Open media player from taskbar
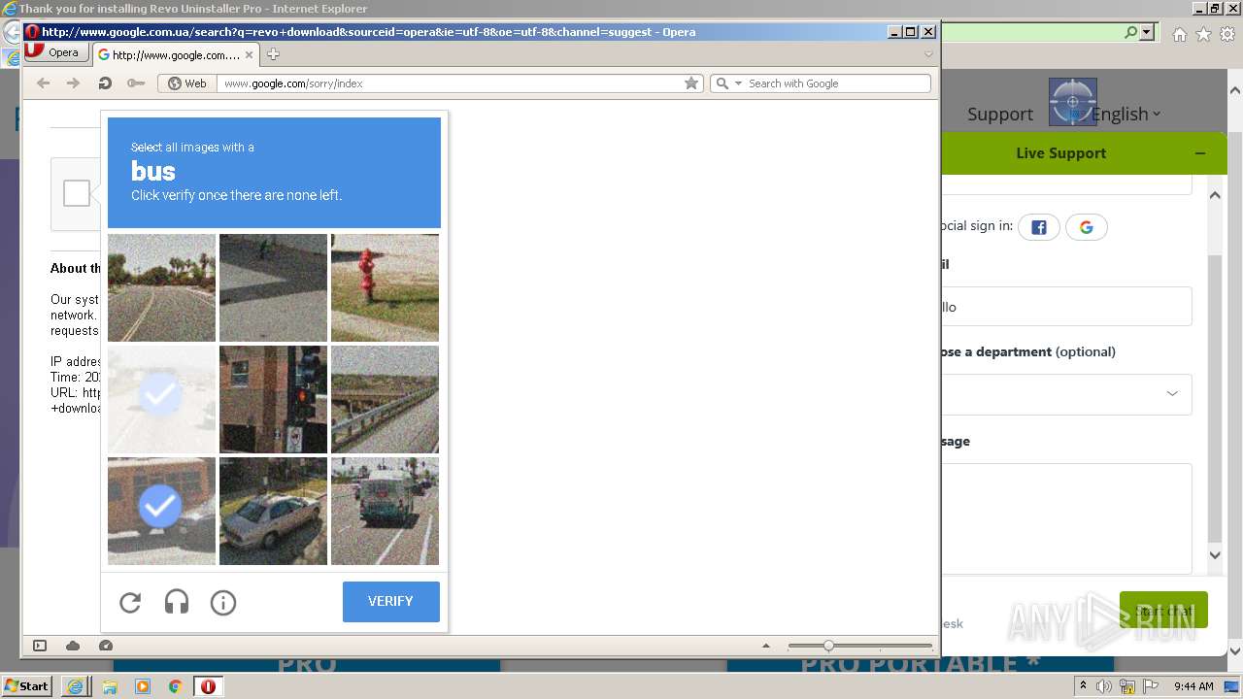Viewport: 1243px width, 699px height. (x=143, y=686)
